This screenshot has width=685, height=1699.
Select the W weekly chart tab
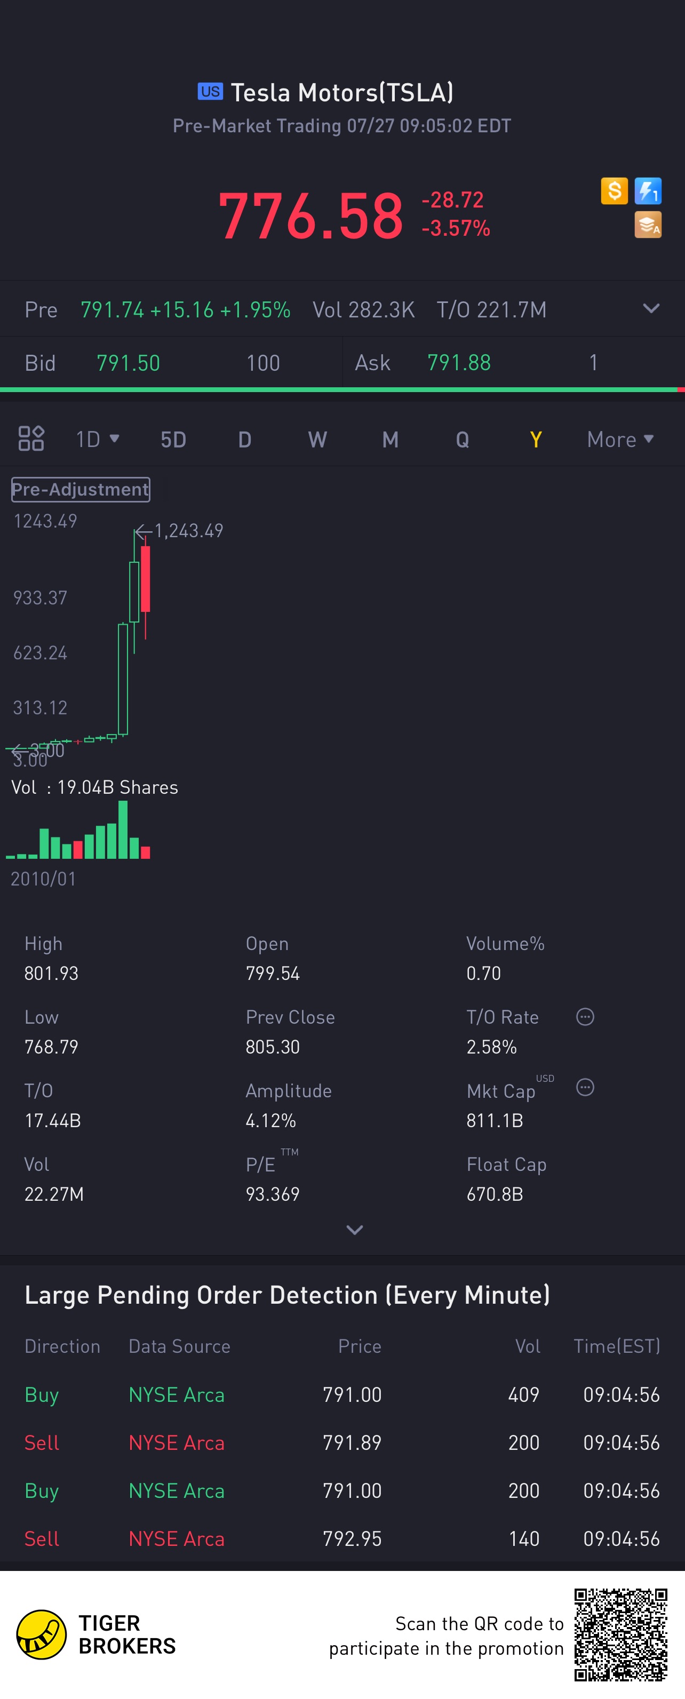[317, 439]
